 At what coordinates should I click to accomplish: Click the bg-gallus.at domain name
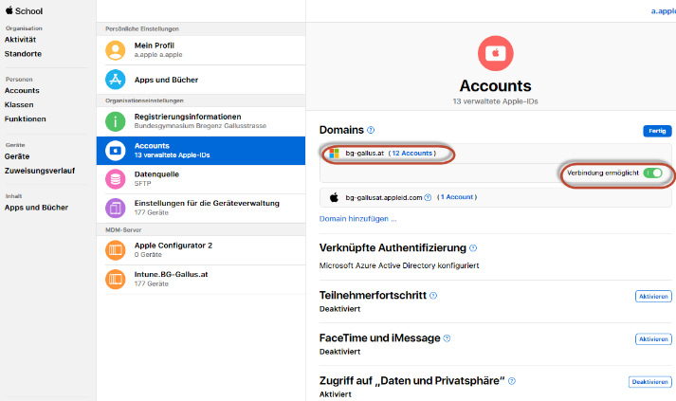[x=365, y=153]
